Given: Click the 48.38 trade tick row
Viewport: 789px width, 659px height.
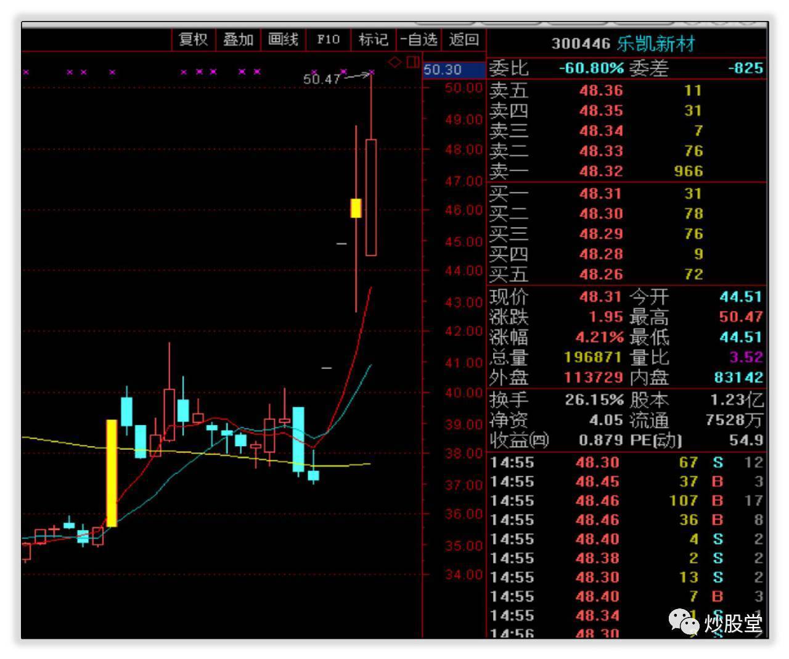Looking at the screenshot, I should pyautogui.click(x=627, y=558).
